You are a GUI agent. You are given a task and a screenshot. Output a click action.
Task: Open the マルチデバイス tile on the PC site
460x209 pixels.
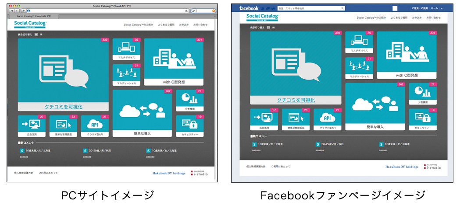[x=126, y=49]
